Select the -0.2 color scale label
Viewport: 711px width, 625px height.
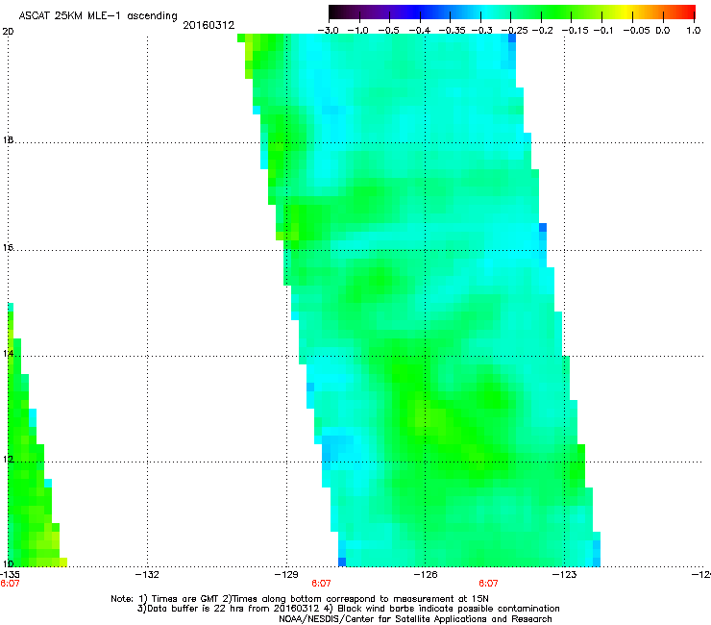click(x=542, y=31)
